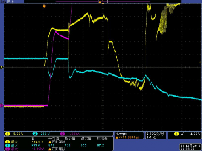Click the channel 1 yellow badge
This screenshot has height=151, width=202.
8,134
